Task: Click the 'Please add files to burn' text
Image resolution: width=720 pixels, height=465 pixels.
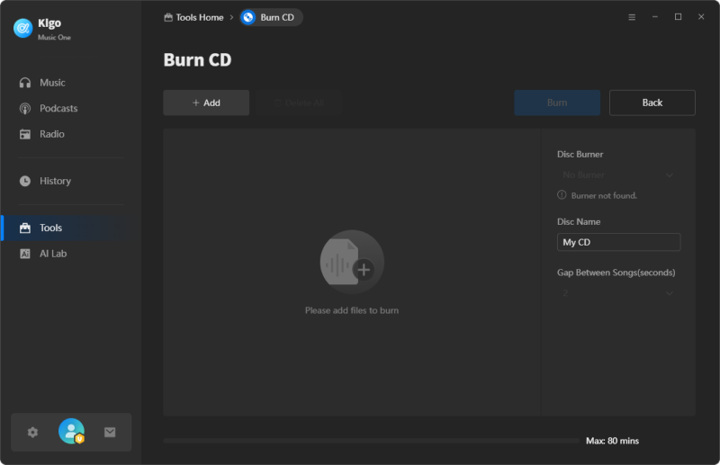Action: click(352, 311)
